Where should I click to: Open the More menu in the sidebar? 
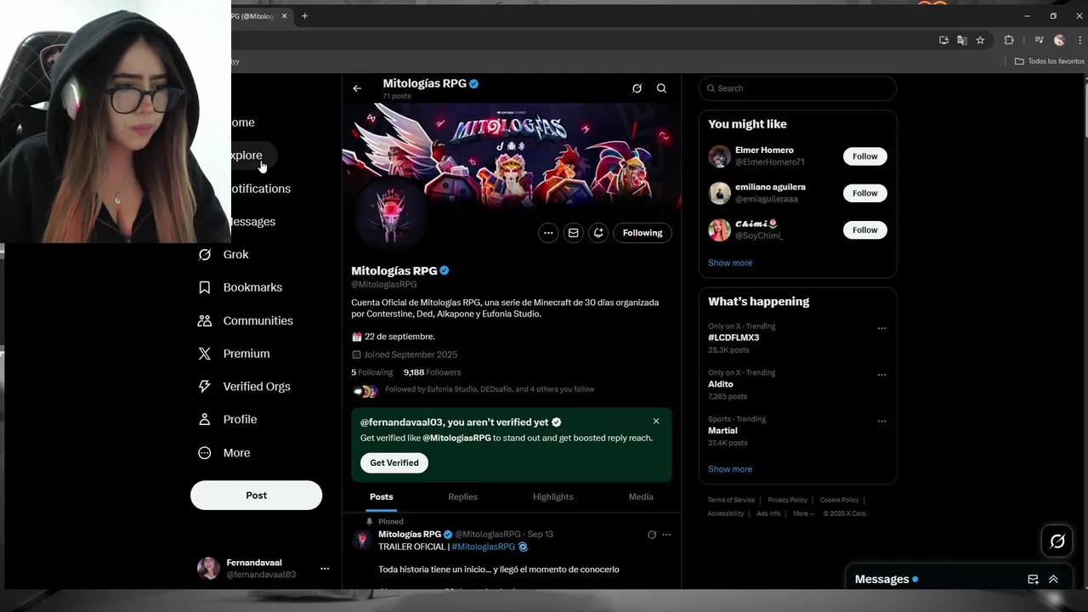[x=224, y=453]
